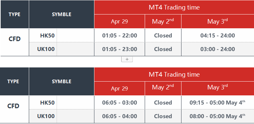This screenshot has width=254, height=124.
Task: Click the 09:15 - 05:00 May 4th cell
Action: point(218,103)
